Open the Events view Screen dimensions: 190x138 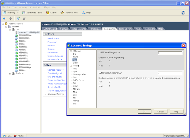coord(51,13)
